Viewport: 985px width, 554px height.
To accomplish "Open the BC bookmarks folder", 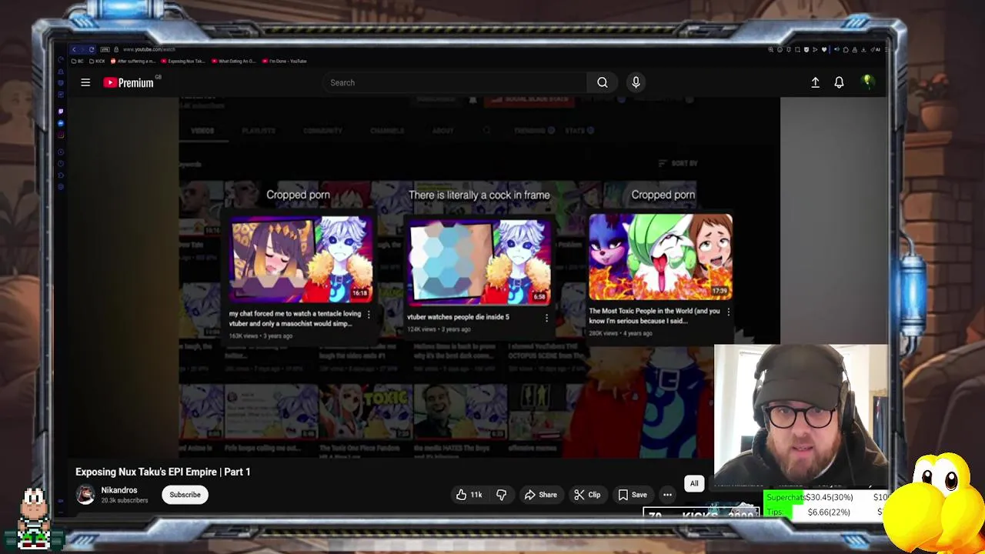I will pos(77,61).
